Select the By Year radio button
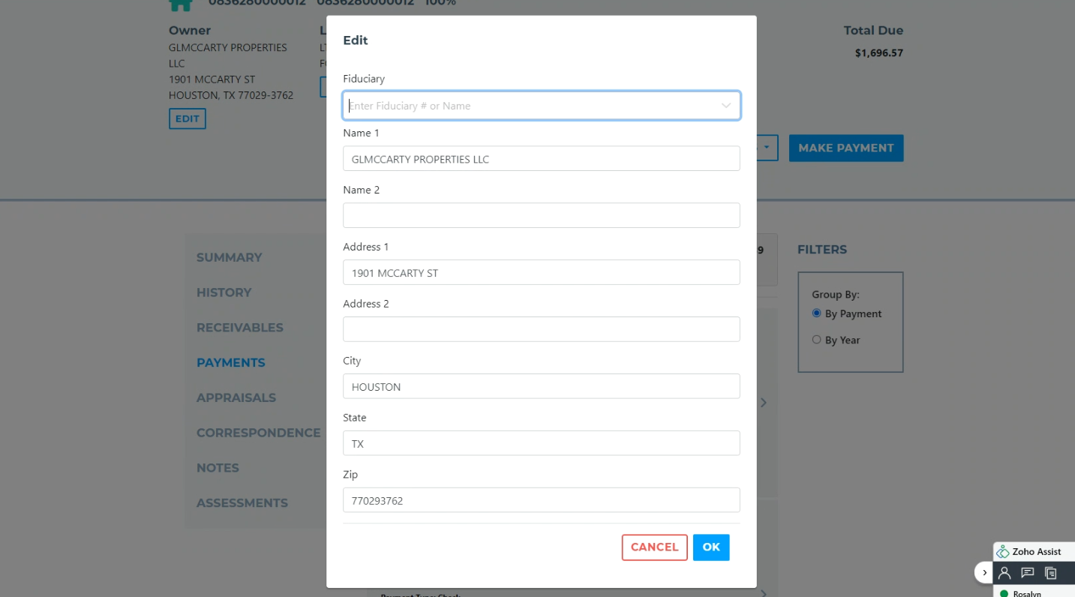Screen dimensions: 1075x597 click(x=817, y=340)
